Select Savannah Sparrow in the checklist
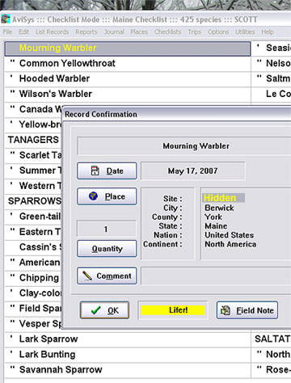The height and width of the screenshot is (383, 291). (128, 370)
